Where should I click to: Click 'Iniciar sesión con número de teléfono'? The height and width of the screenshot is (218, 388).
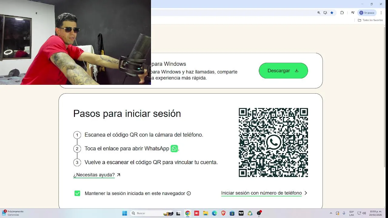(x=261, y=193)
